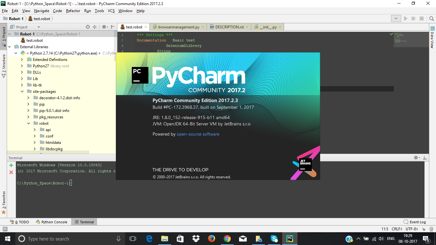Open the 6: TODO tool window
The image size is (436, 245).
coord(19,222)
